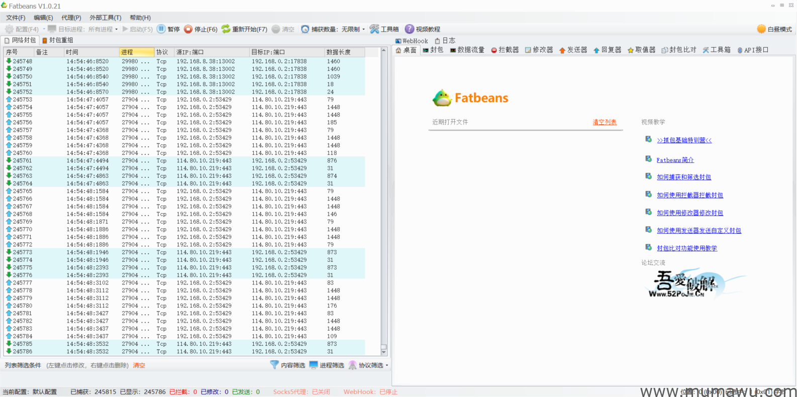Expand the 捕获数量 无限制 dropdown

coord(363,29)
